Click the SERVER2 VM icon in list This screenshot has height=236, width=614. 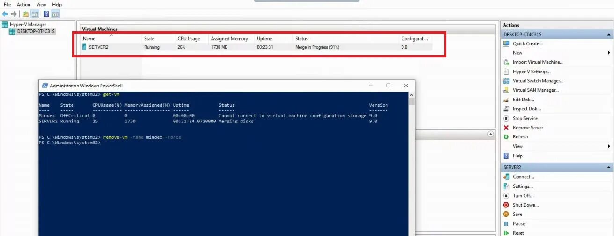[84, 47]
